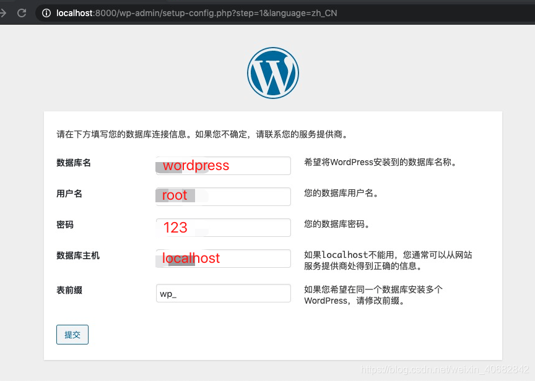
Task: Click the site information icon in address bar
Action: pyautogui.click(x=46, y=13)
